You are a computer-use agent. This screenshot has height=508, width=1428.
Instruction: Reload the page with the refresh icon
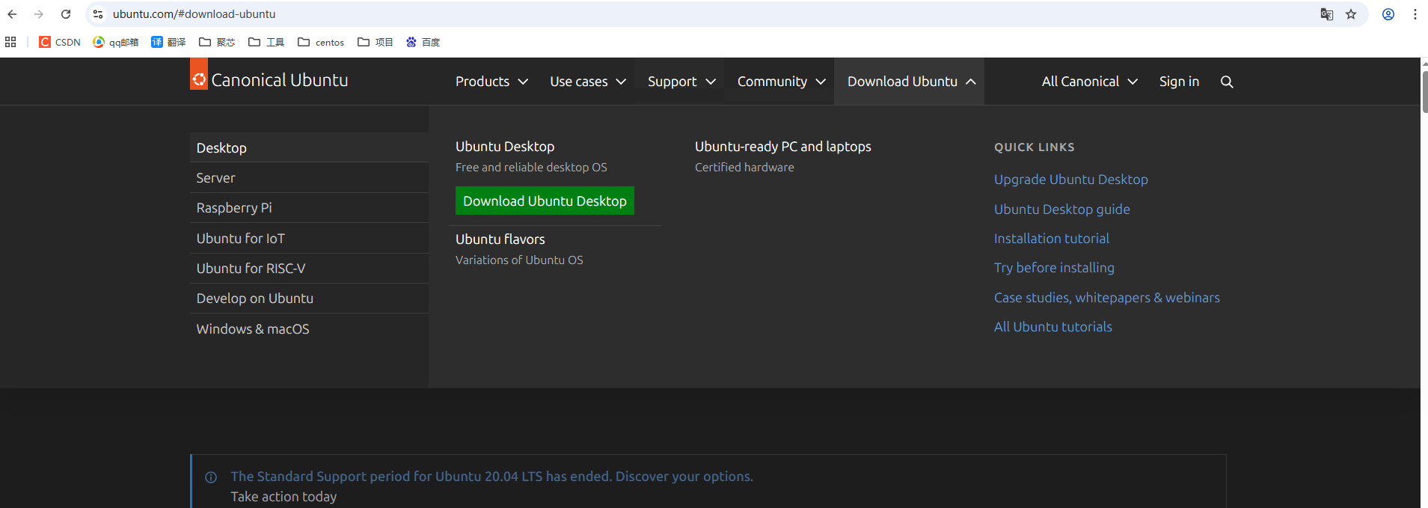click(x=66, y=14)
